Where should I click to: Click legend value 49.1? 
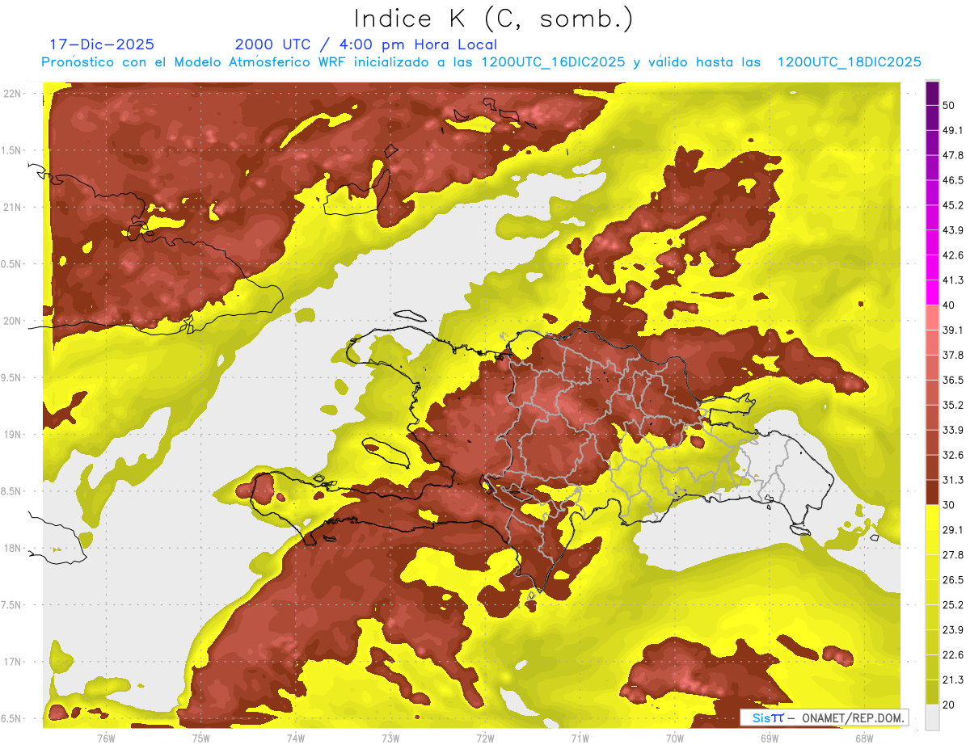[953, 130]
